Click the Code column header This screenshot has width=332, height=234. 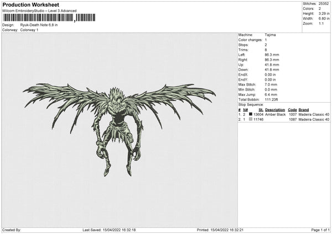[x=292, y=110]
